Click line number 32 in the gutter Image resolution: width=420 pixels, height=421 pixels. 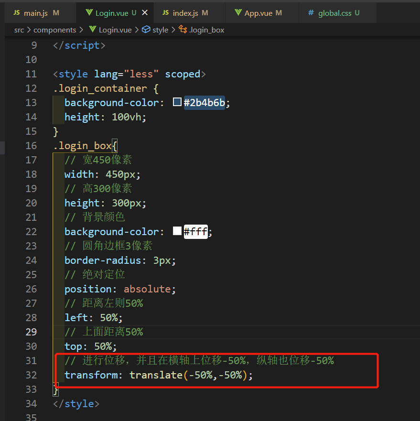(31, 375)
